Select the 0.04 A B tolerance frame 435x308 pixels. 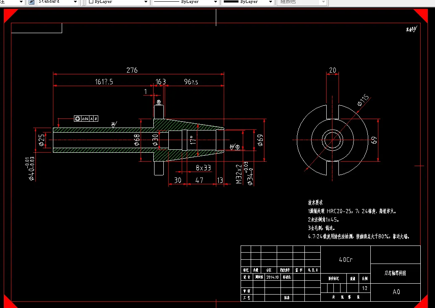(86, 119)
